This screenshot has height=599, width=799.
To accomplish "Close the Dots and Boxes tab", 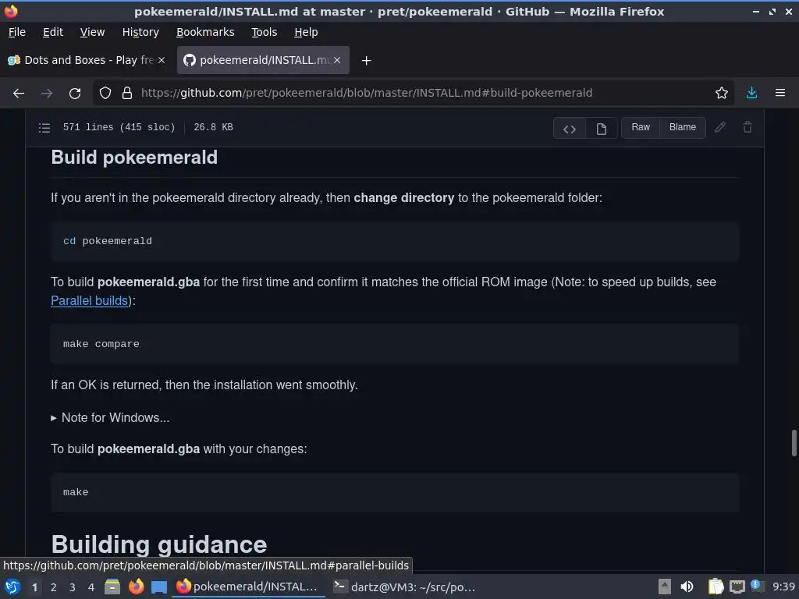I will [162, 60].
